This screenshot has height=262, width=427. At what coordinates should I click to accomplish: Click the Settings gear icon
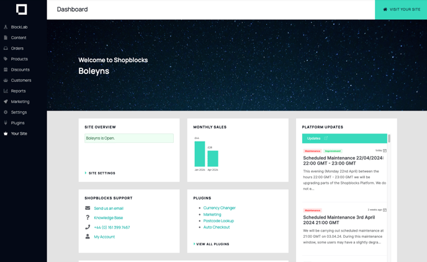6,112
